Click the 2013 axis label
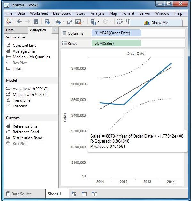The image size is (192, 201). click(x=147, y=182)
